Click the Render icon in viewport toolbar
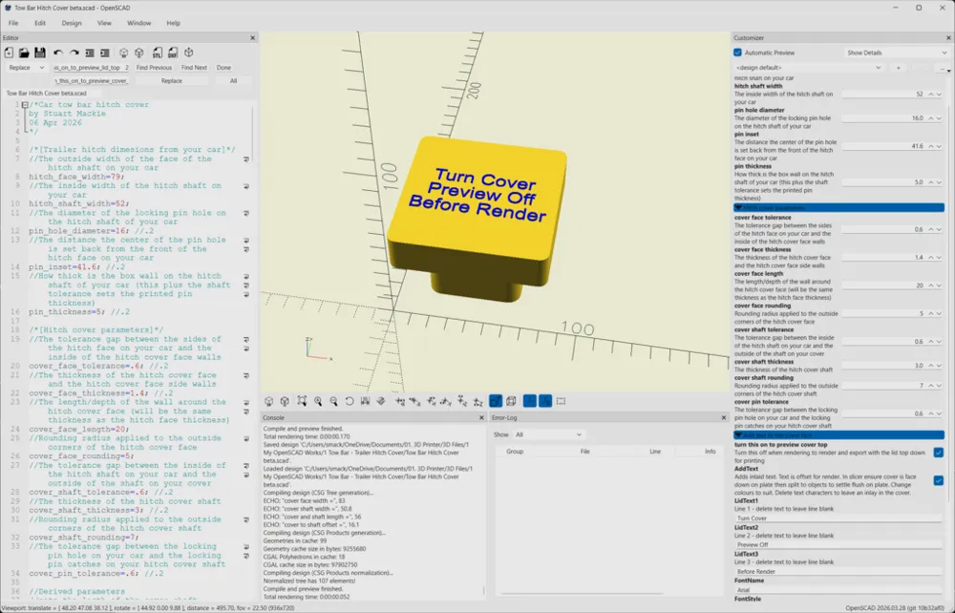This screenshot has height=613, width=955. point(285,401)
